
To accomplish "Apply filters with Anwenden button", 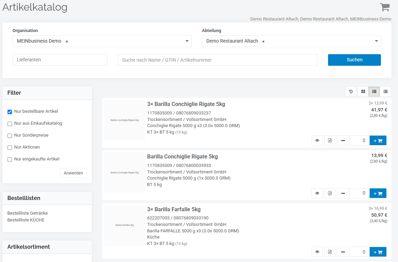I will tap(73, 173).
